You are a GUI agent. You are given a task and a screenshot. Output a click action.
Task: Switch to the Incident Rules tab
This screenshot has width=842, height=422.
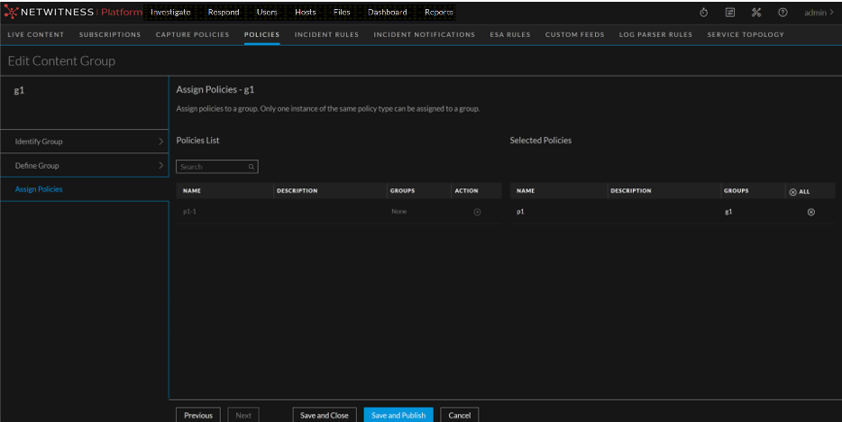(326, 35)
